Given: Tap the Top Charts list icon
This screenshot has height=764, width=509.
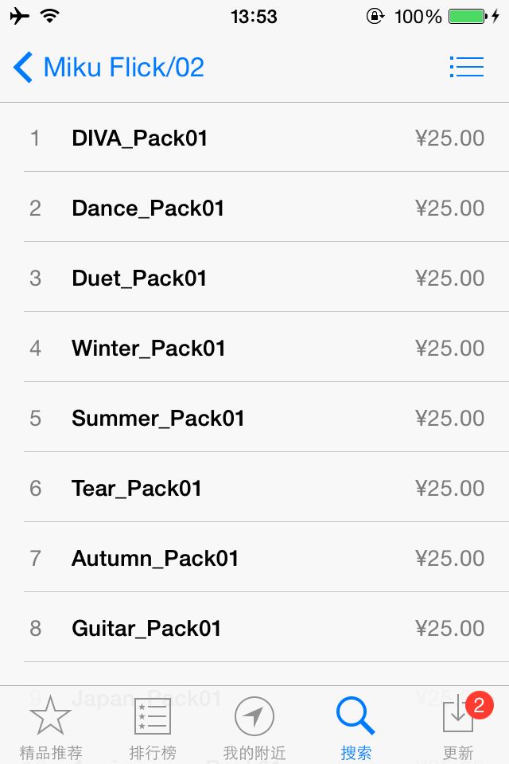Looking at the screenshot, I should (152, 716).
